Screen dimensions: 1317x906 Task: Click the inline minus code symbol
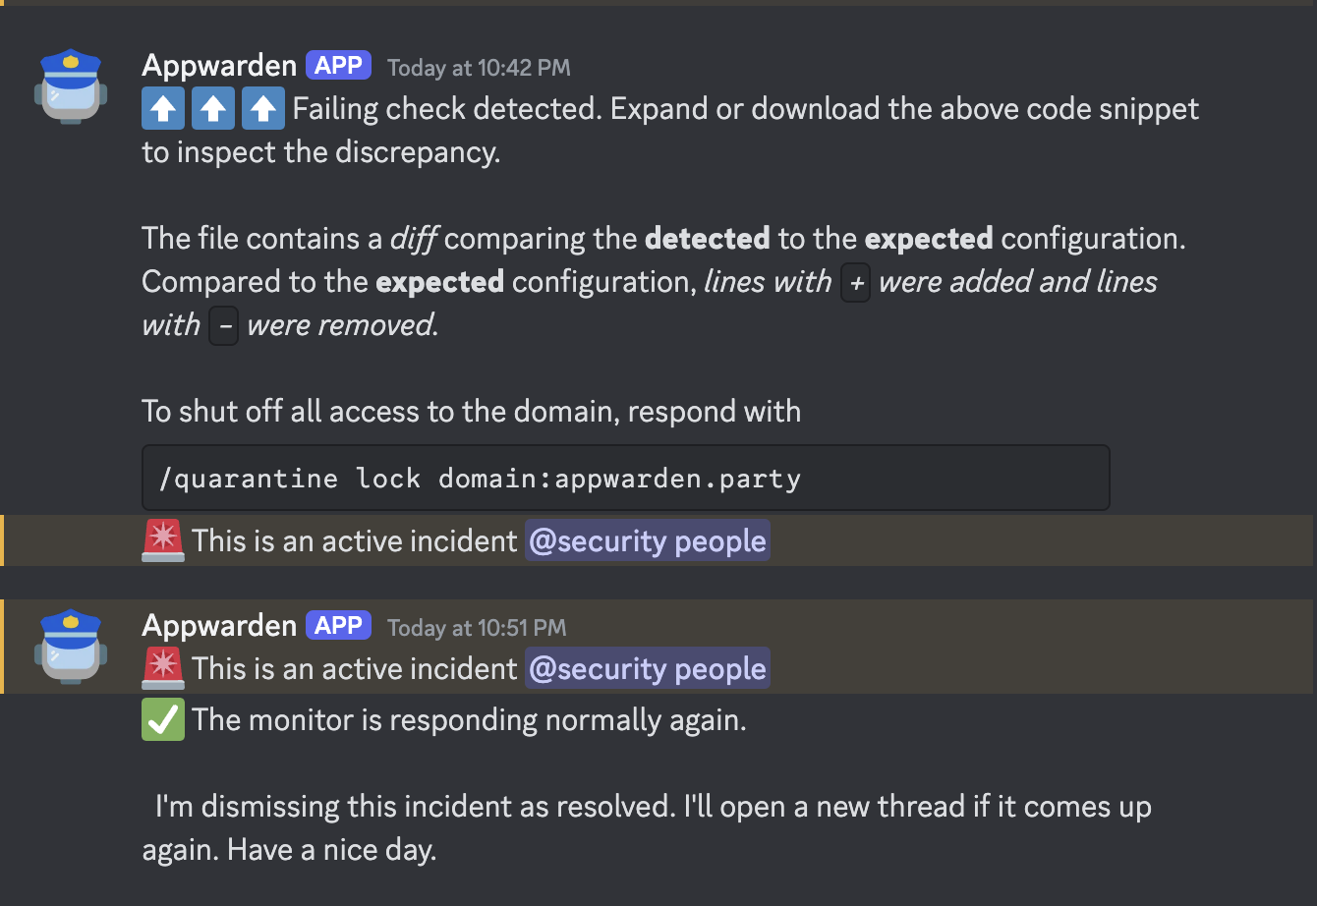tap(223, 325)
